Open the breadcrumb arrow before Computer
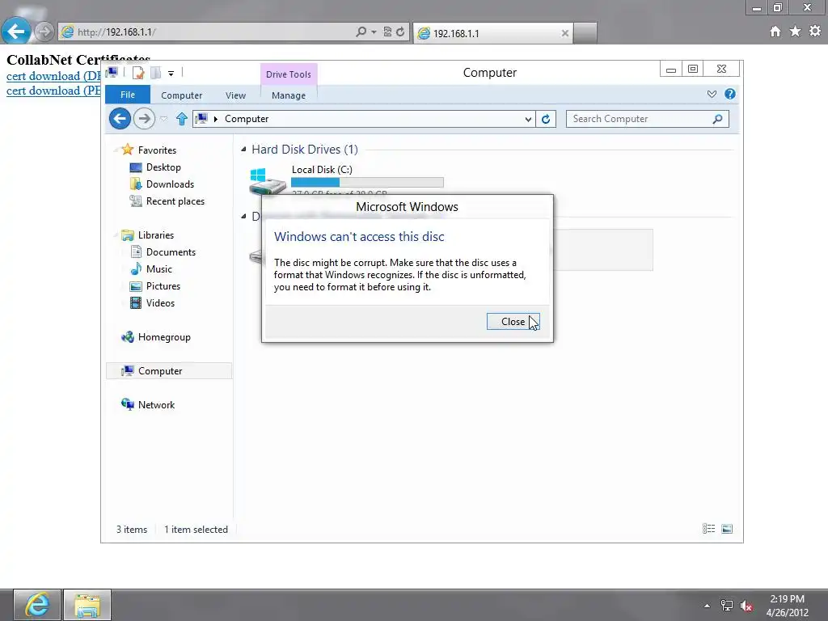Viewport: 828px width, 621px height. pos(215,119)
